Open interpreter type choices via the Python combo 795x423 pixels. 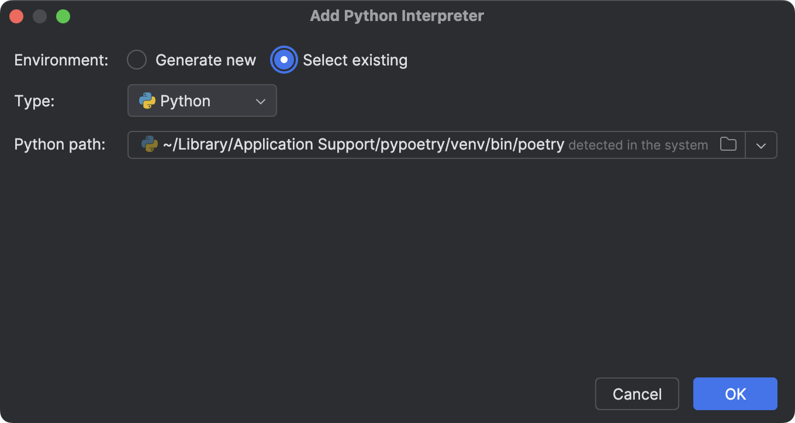click(202, 100)
